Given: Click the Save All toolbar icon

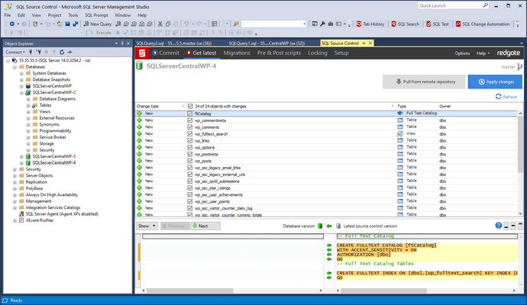Looking at the screenshot, I should 76,24.
